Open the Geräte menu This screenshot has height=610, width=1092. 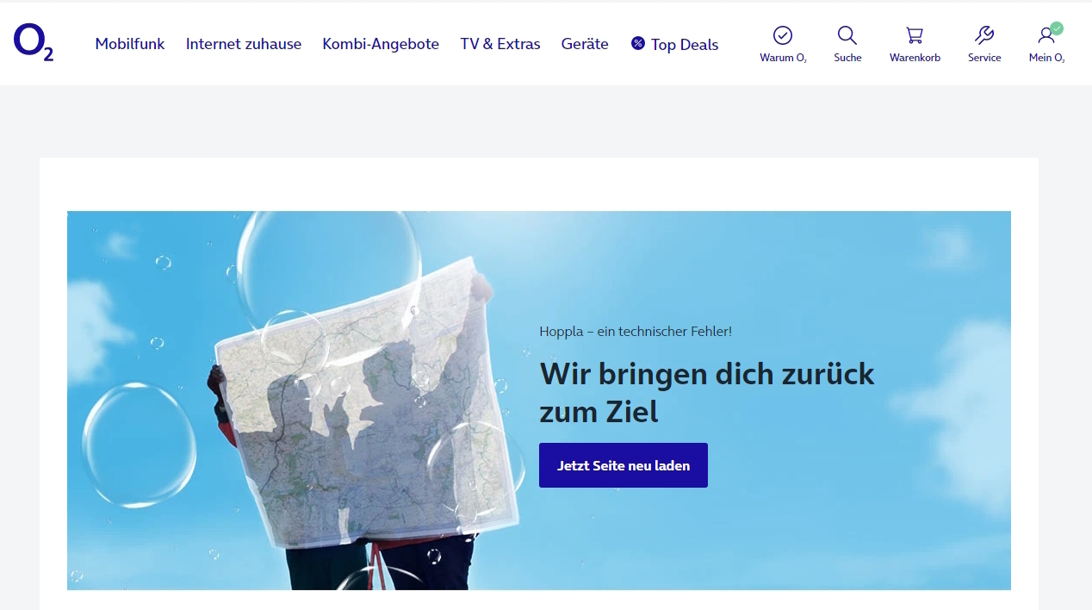coord(585,44)
